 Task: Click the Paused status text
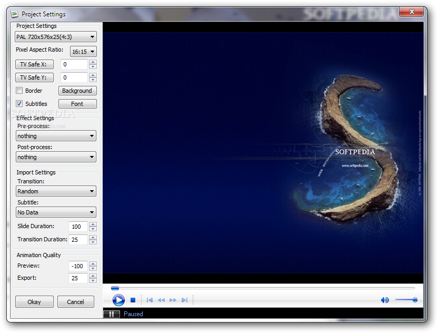click(x=133, y=314)
